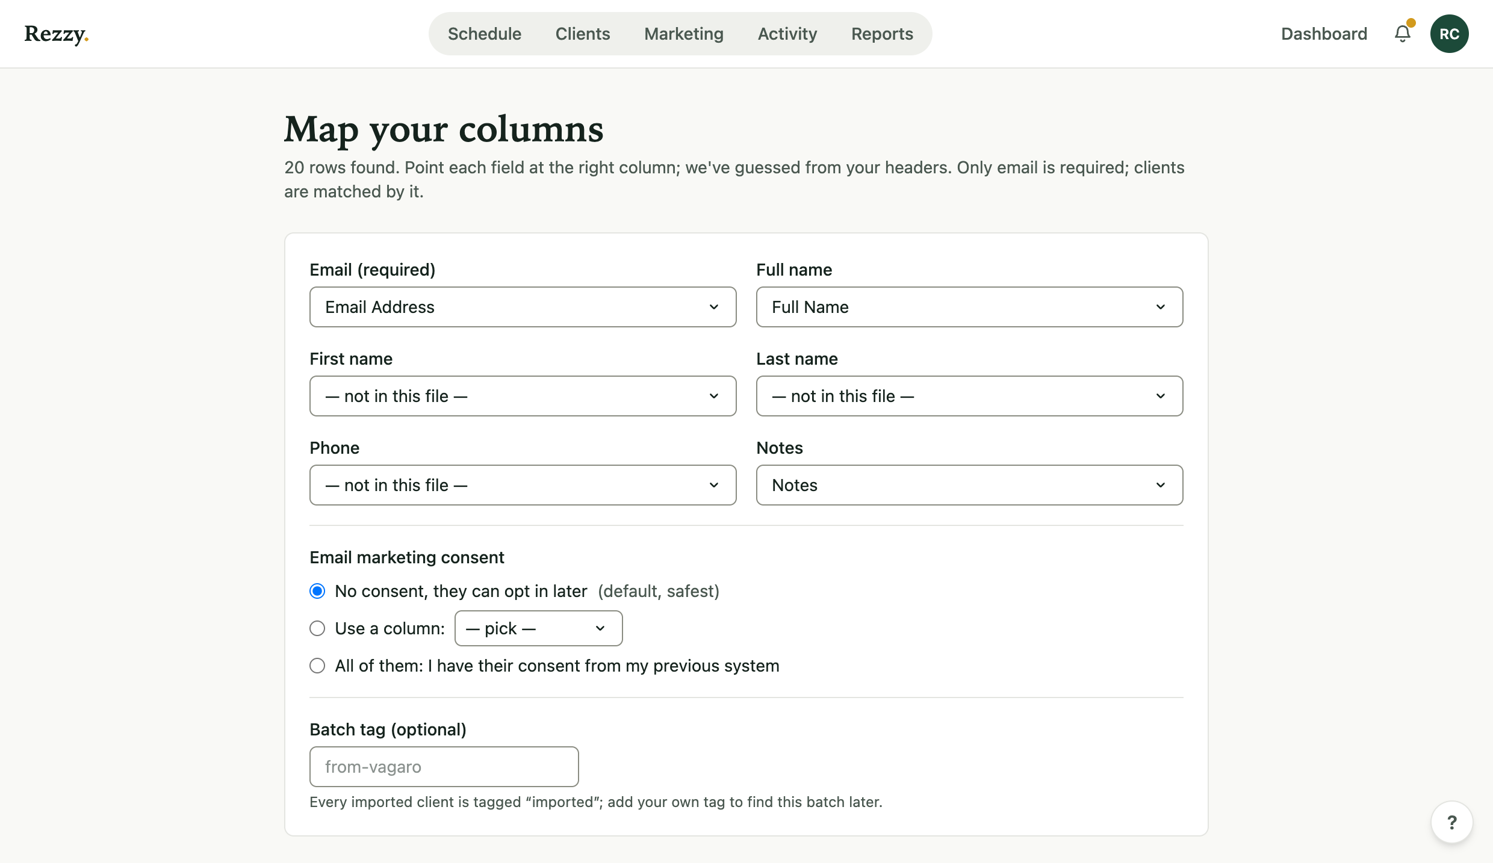Click the Map your columns heading

tap(444, 129)
